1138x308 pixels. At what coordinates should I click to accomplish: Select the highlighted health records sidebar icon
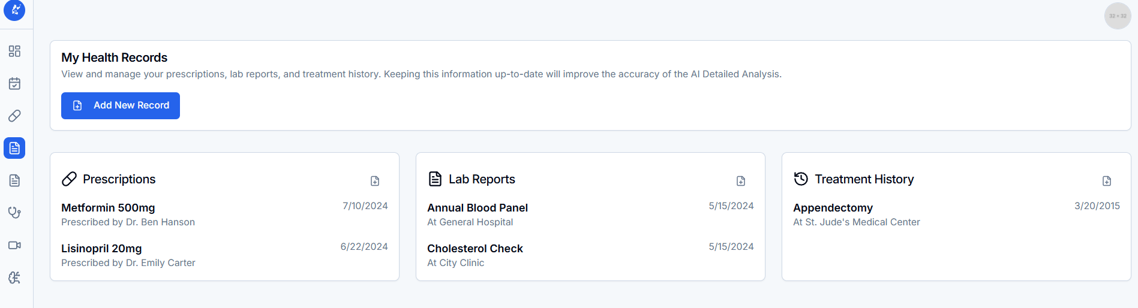coord(14,148)
